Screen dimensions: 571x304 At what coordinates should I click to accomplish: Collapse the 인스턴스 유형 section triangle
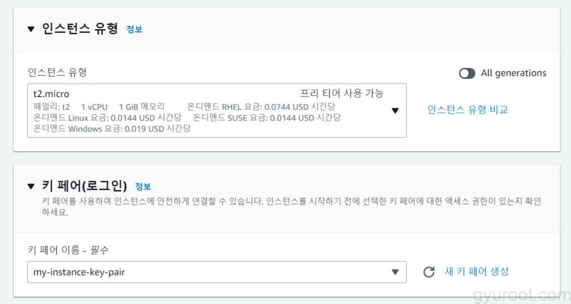pos(31,29)
